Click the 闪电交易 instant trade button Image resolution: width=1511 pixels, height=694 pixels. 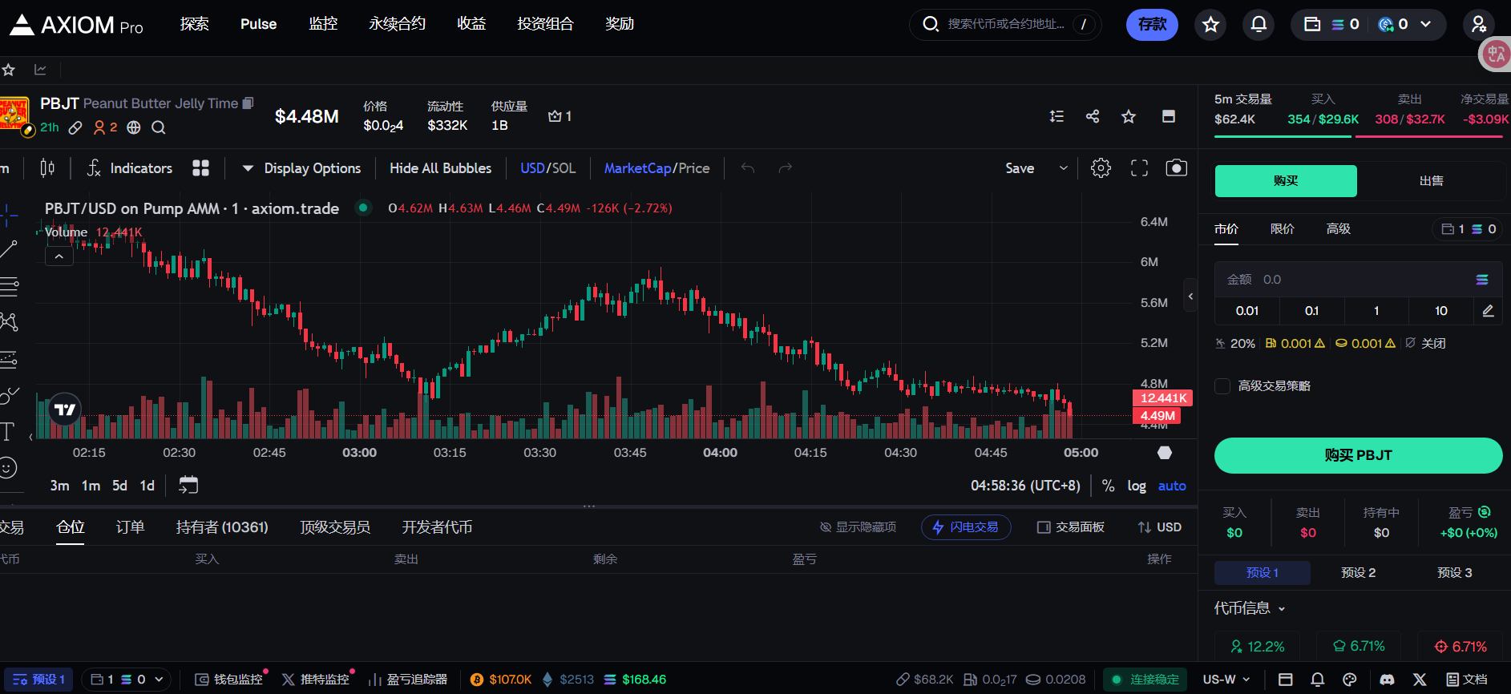[966, 527]
